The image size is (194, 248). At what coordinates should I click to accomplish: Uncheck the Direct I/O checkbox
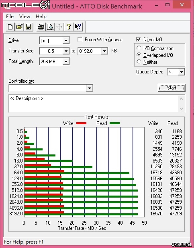pyautogui.click(x=139, y=39)
